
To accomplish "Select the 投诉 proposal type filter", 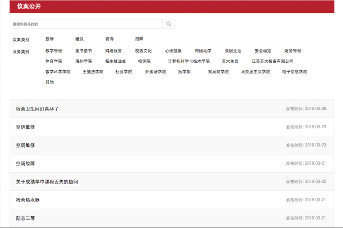I will 49,39.
